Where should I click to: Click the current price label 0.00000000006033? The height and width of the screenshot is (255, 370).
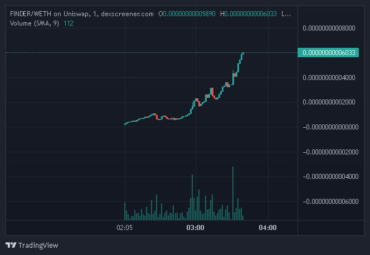coord(328,52)
